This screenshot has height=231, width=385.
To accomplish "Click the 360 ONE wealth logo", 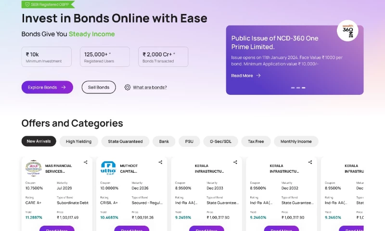I will tap(347, 30).
